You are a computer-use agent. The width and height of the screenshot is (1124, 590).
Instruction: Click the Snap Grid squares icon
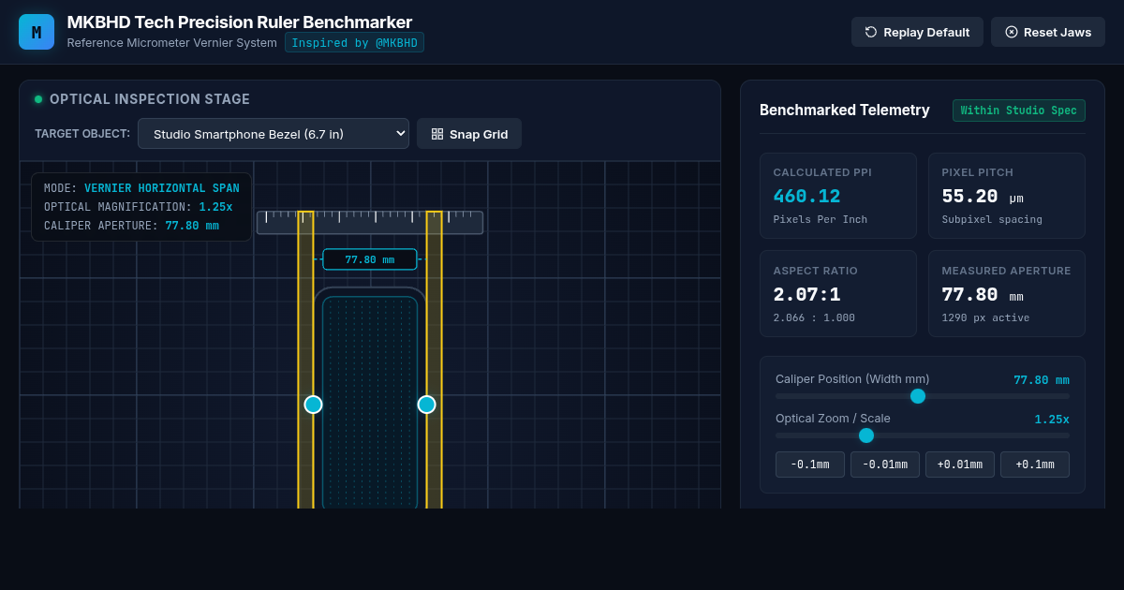437,134
